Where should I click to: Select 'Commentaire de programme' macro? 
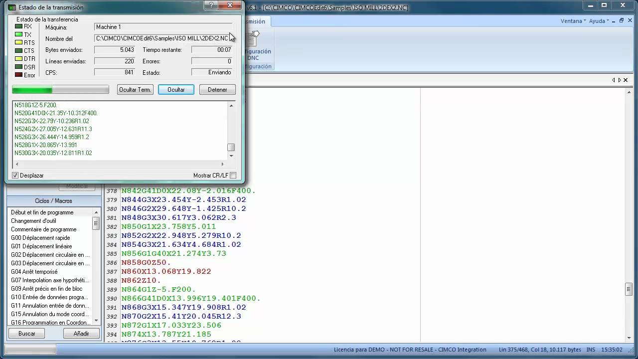click(44, 229)
